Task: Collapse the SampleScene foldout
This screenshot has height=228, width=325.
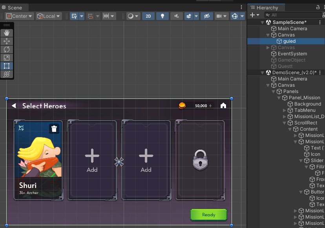Action: point(263,22)
